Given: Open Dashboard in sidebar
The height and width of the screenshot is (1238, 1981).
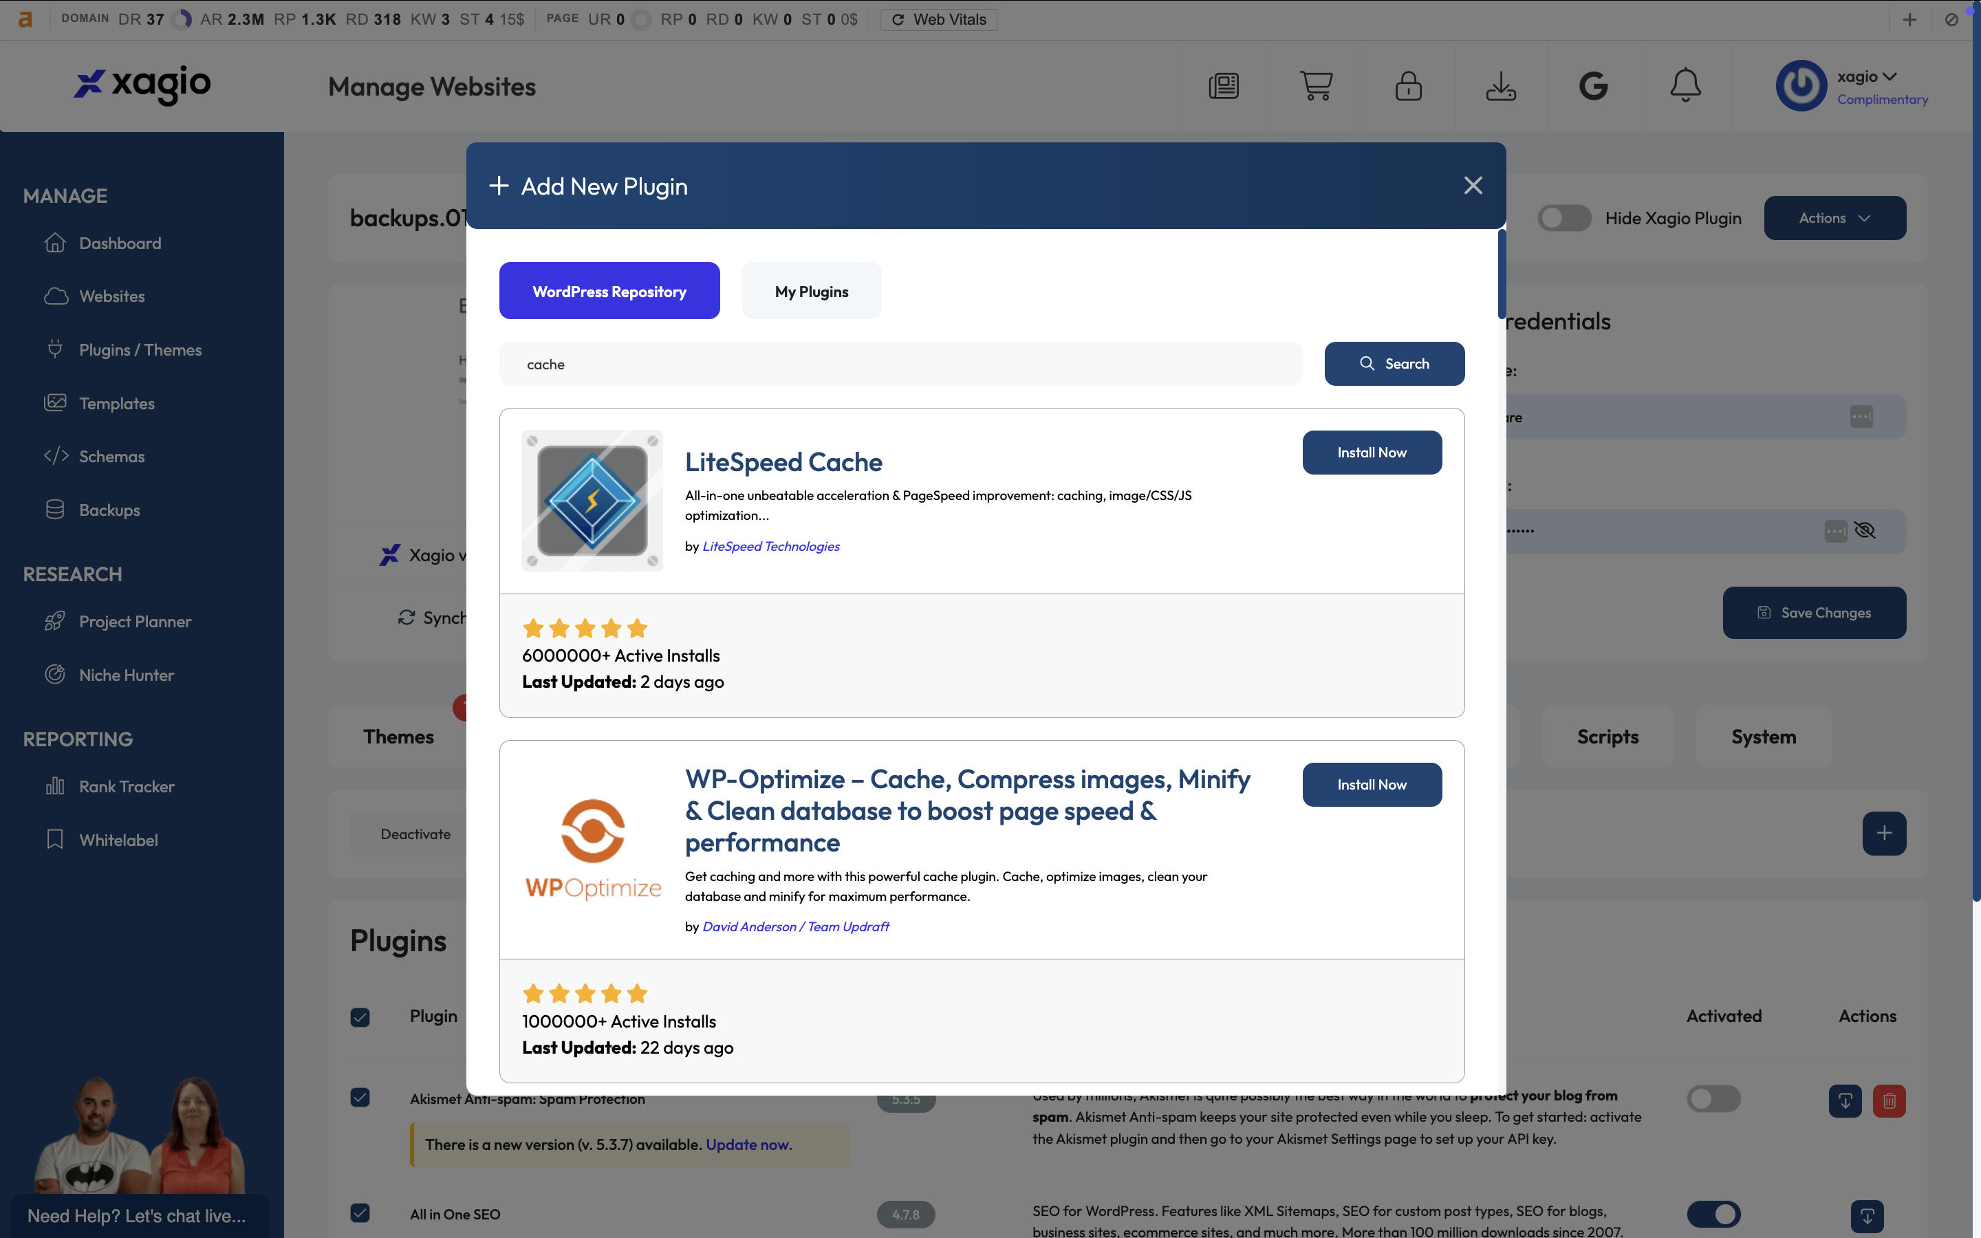Looking at the screenshot, I should [102, 243].
